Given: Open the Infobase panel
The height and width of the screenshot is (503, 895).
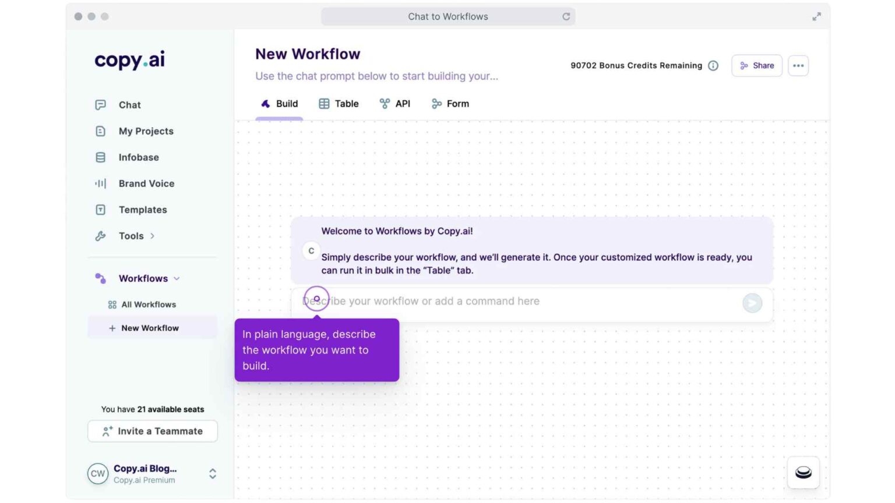Looking at the screenshot, I should coord(138,157).
